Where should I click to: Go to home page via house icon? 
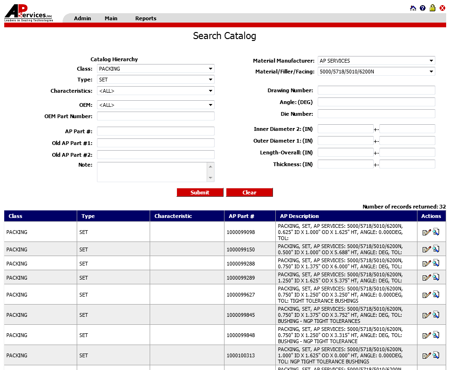413,8
